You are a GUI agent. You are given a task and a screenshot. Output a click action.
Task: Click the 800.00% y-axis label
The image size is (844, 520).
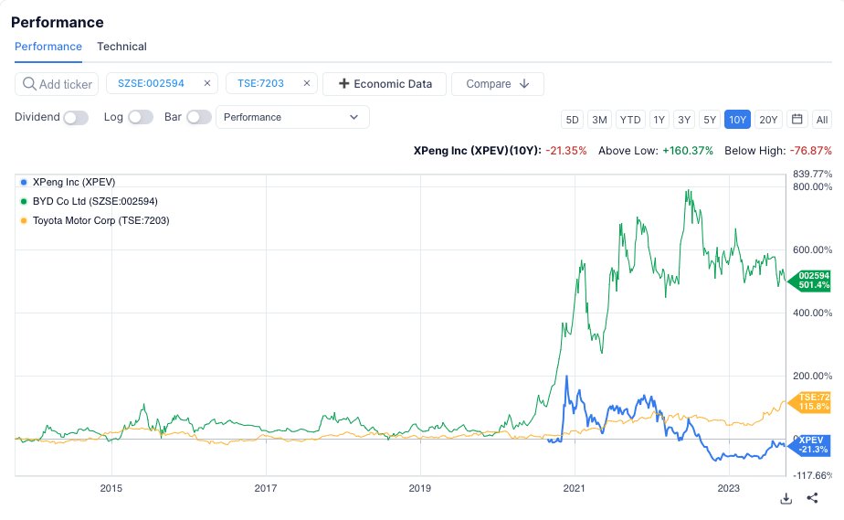(812, 187)
